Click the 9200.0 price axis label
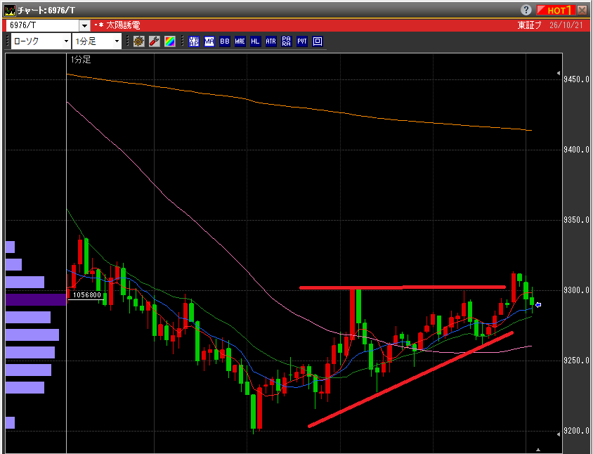Viewport: 593px width, 454px height. 576,431
